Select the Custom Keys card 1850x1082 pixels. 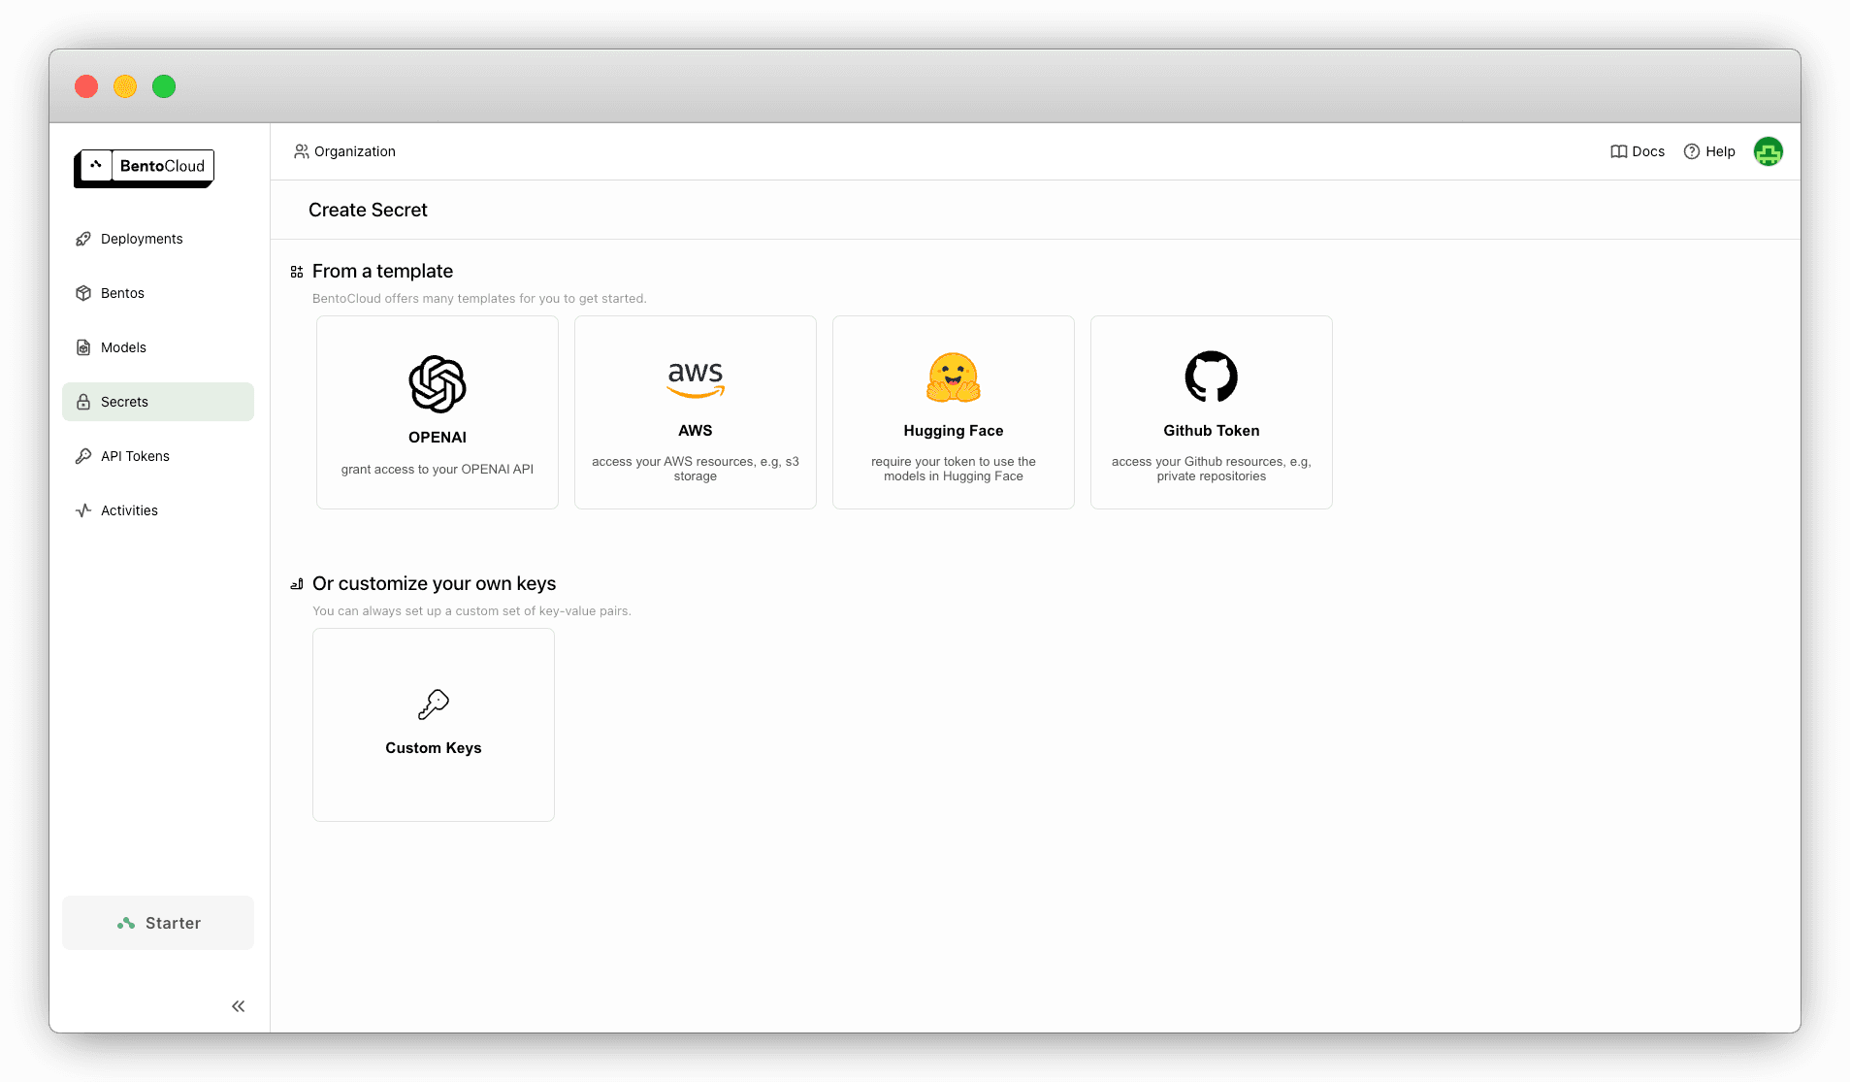click(x=434, y=725)
